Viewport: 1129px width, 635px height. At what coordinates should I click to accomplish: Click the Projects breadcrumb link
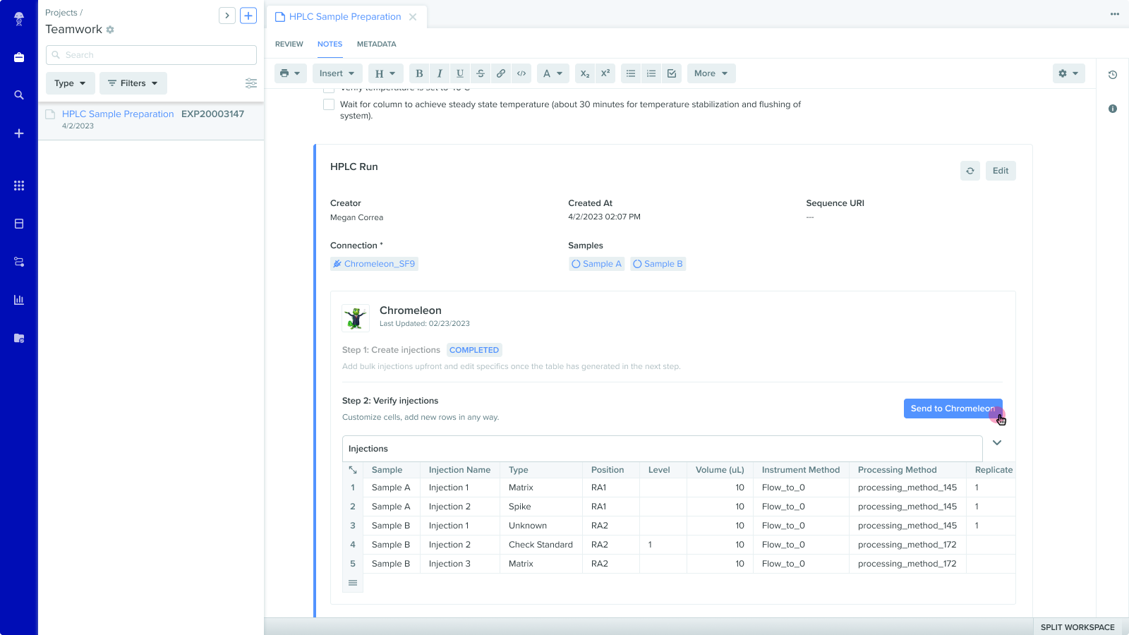(x=61, y=13)
